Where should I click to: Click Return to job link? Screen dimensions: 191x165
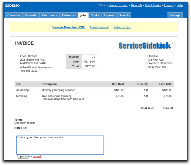click(122, 27)
